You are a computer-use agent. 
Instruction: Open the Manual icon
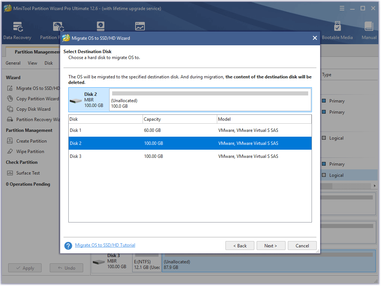(369, 26)
